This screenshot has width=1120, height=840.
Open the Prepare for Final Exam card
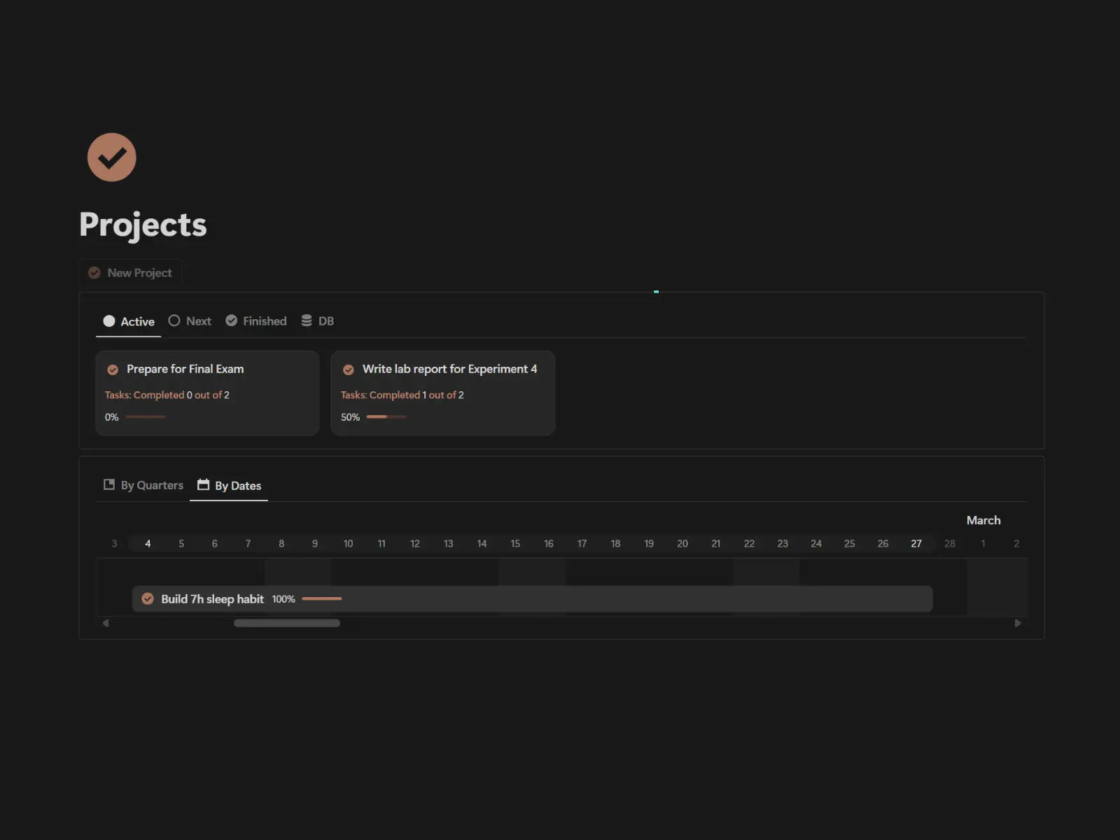pyautogui.click(x=207, y=393)
